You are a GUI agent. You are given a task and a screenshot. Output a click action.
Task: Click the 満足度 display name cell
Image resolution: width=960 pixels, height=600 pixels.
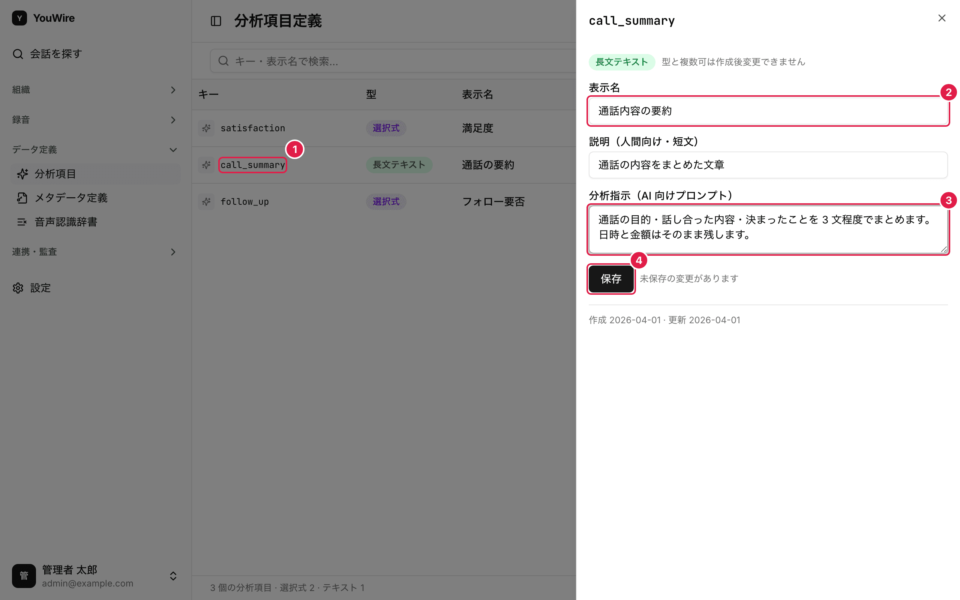point(478,128)
